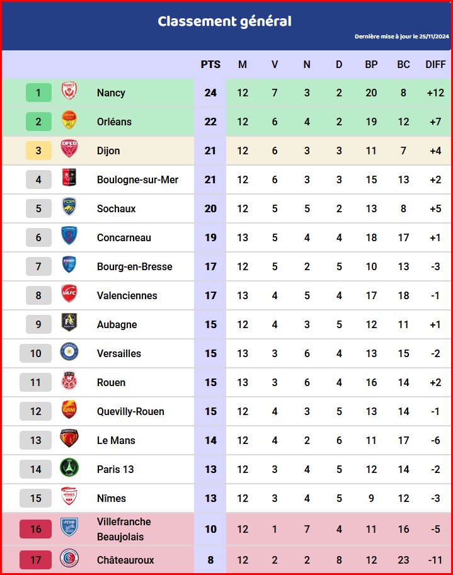Click the rank 17 red badge
453x575 pixels.
pos(35,560)
